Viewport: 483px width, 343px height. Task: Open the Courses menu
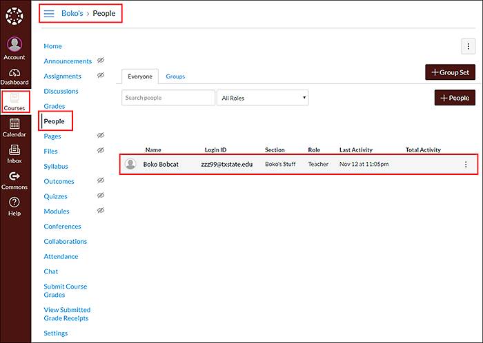point(14,102)
